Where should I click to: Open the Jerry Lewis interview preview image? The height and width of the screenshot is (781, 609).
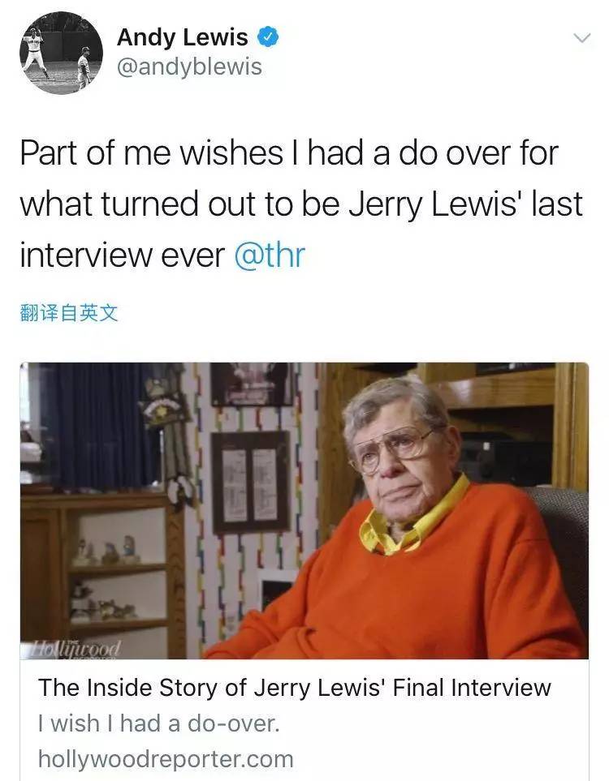pos(304,510)
